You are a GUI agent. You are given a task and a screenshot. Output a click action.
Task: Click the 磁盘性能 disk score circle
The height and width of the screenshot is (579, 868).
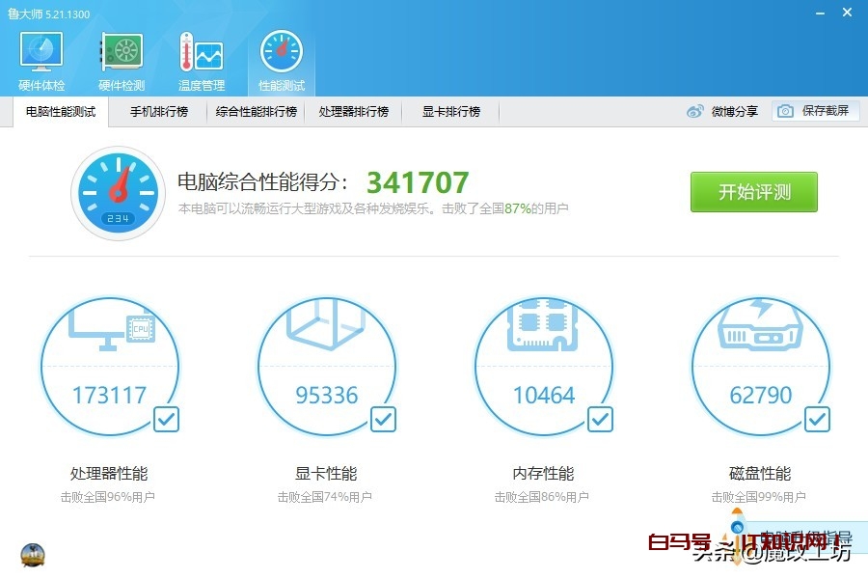pyautogui.click(x=760, y=366)
